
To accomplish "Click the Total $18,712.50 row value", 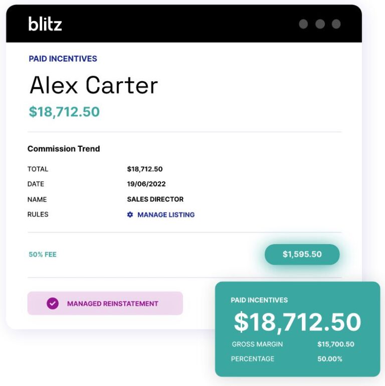I will click(145, 169).
